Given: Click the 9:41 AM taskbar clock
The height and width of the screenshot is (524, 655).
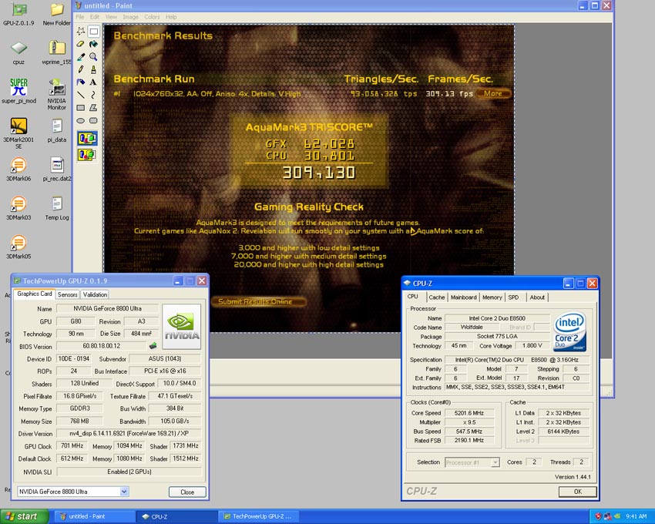Looking at the screenshot, I should click(637, 516).
